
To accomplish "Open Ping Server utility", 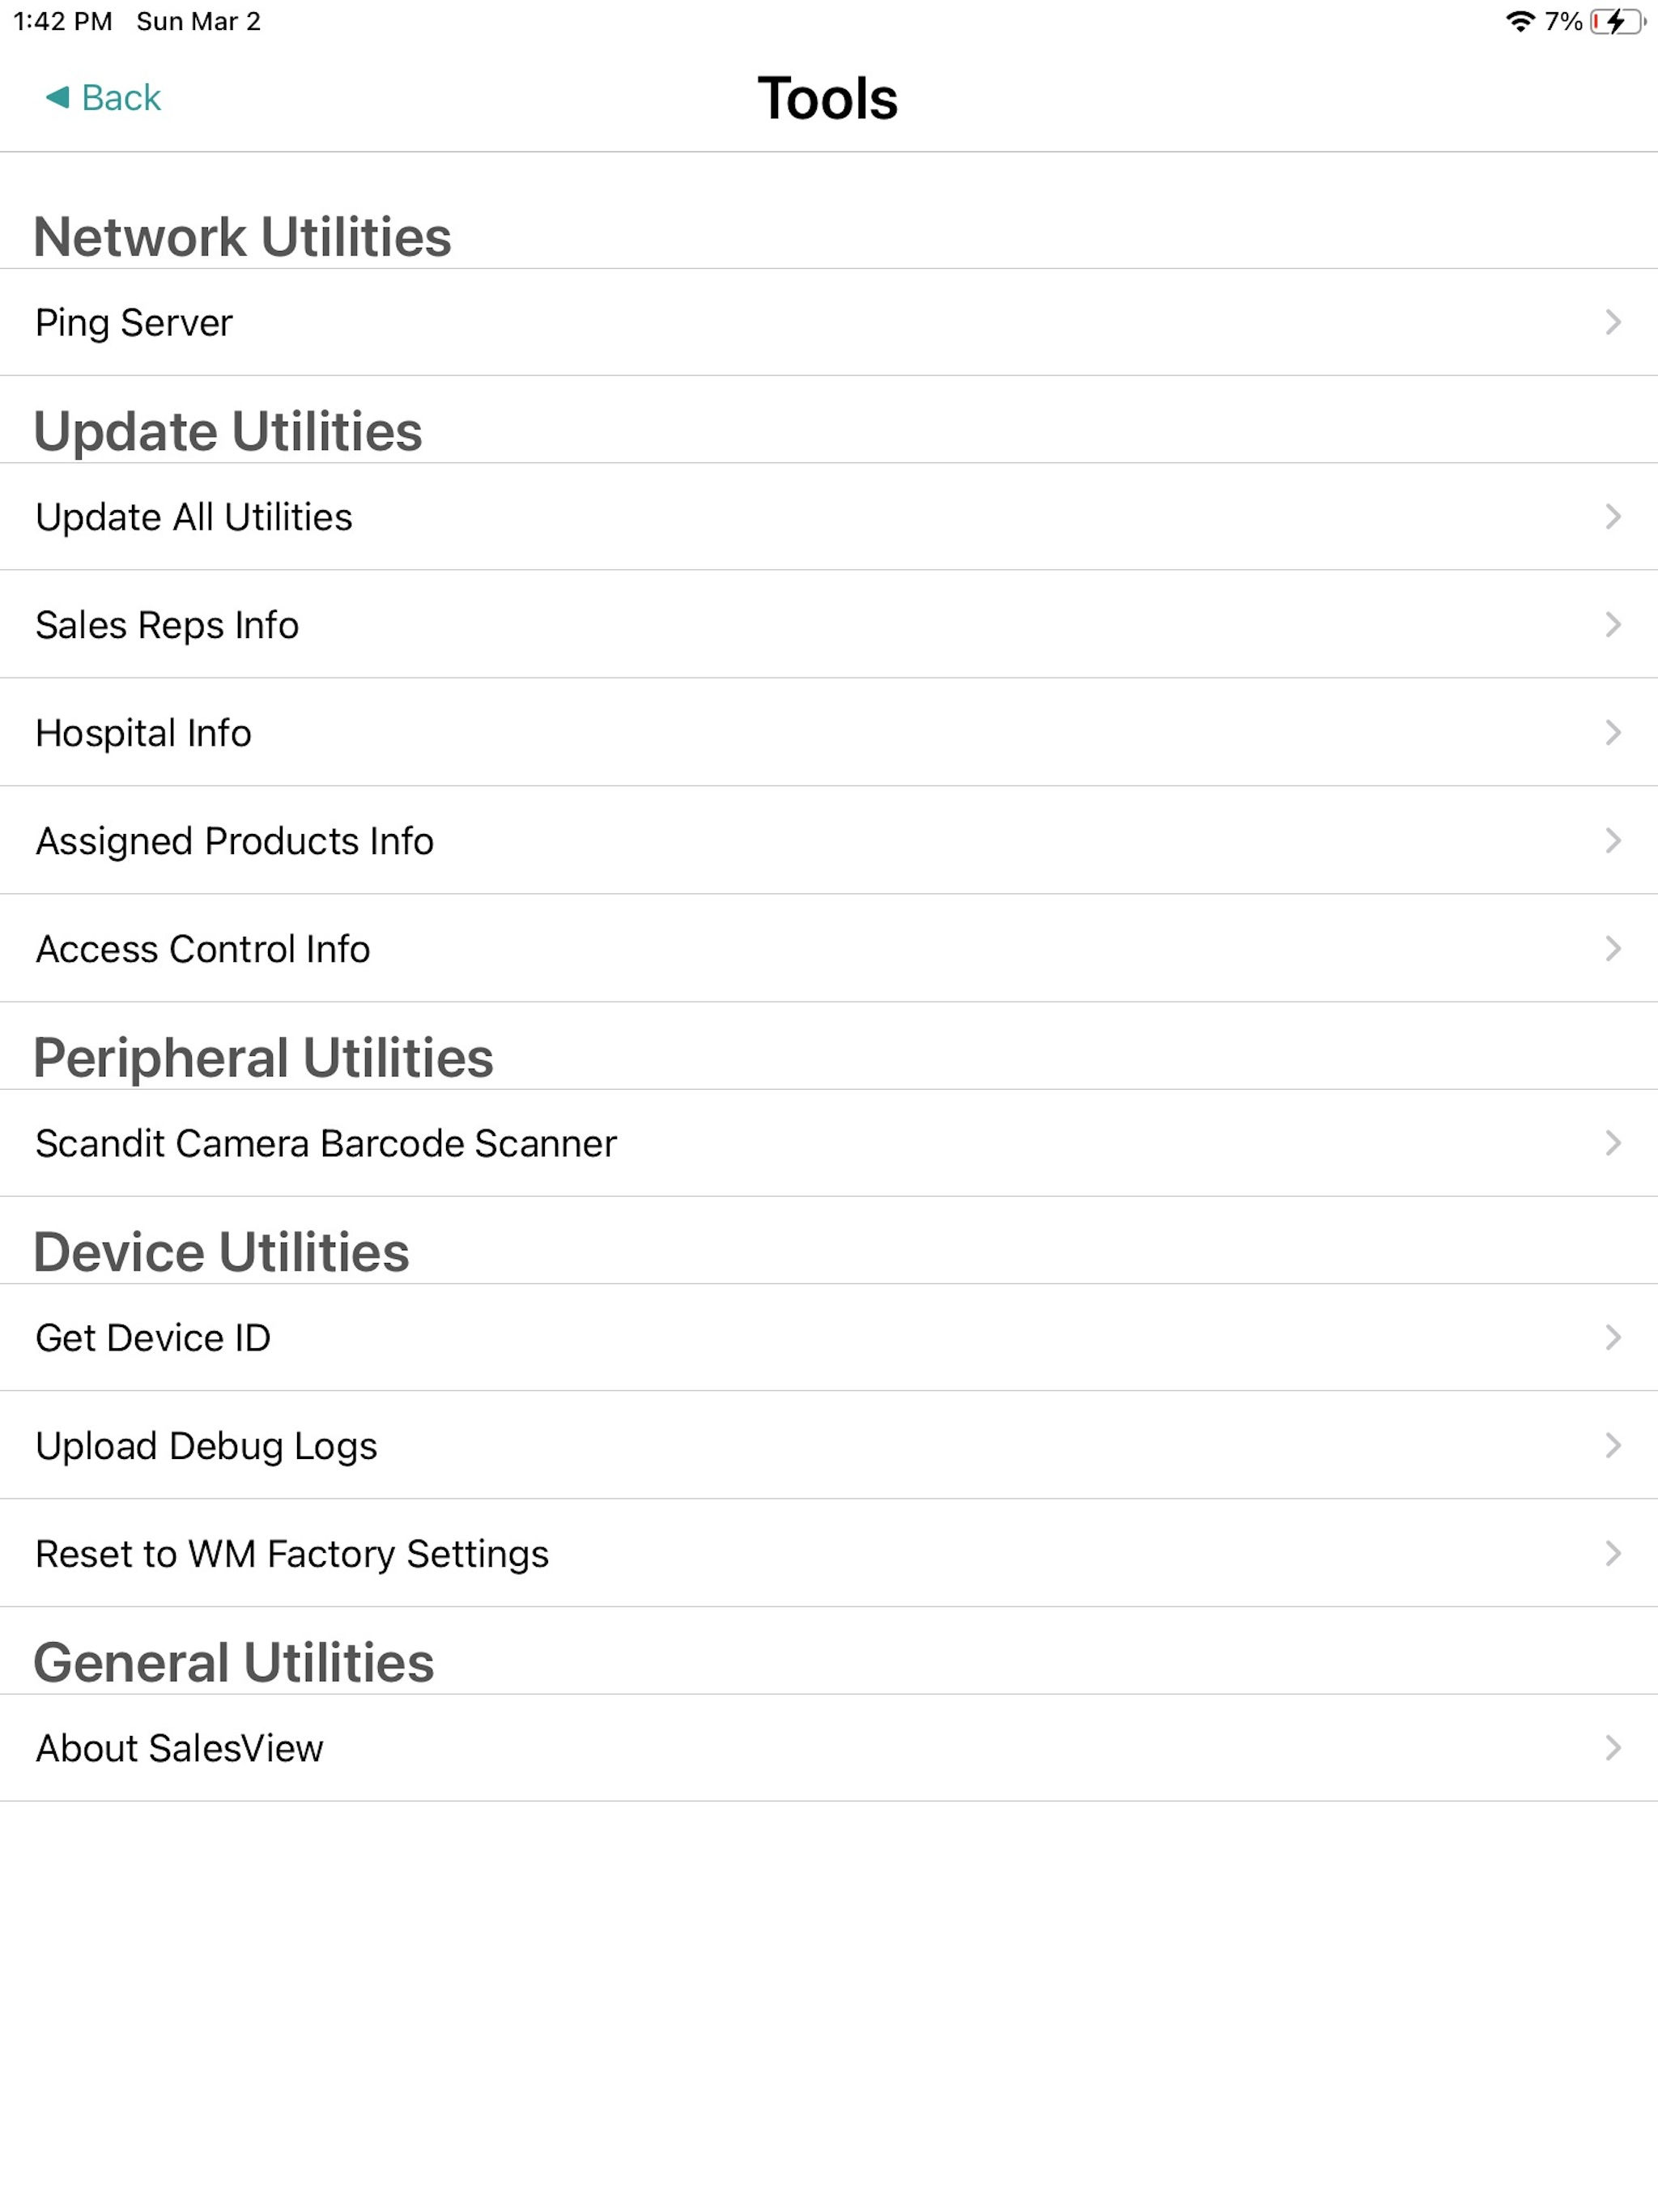I will tap(829, 322).
